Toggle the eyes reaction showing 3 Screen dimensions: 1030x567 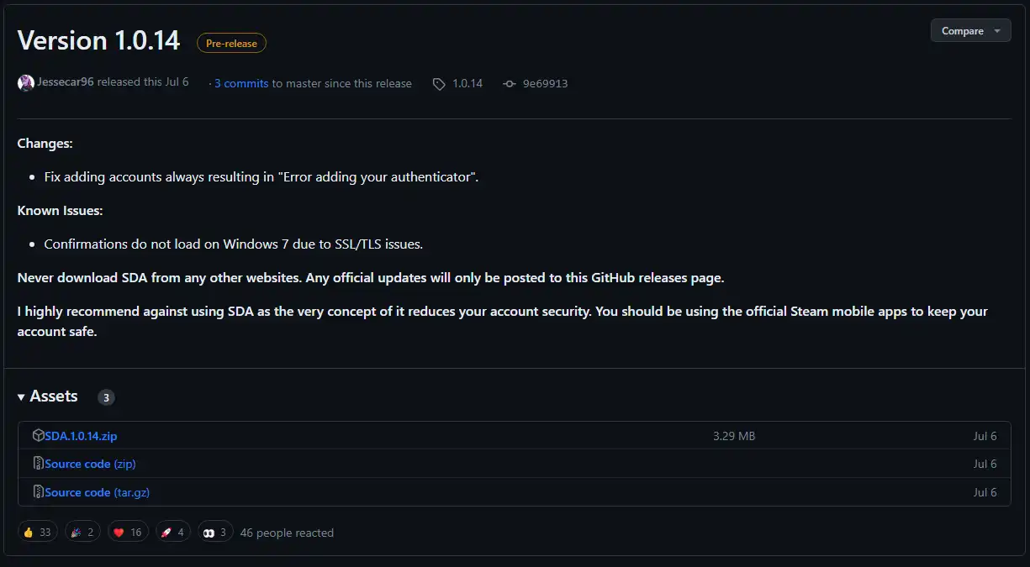point(215,533)
